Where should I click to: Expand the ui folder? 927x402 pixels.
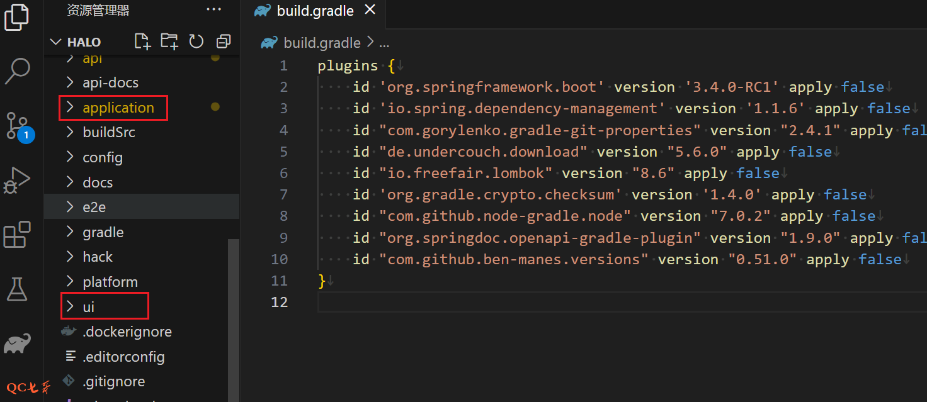point(89,307)
